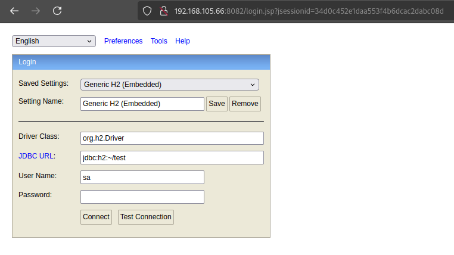Click the Login panel header text

27,62
